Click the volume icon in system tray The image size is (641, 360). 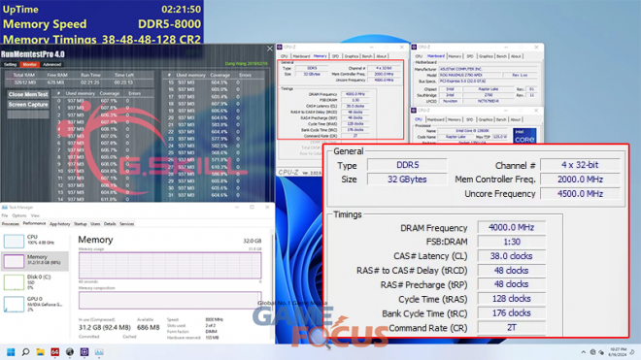click(601, 352)
